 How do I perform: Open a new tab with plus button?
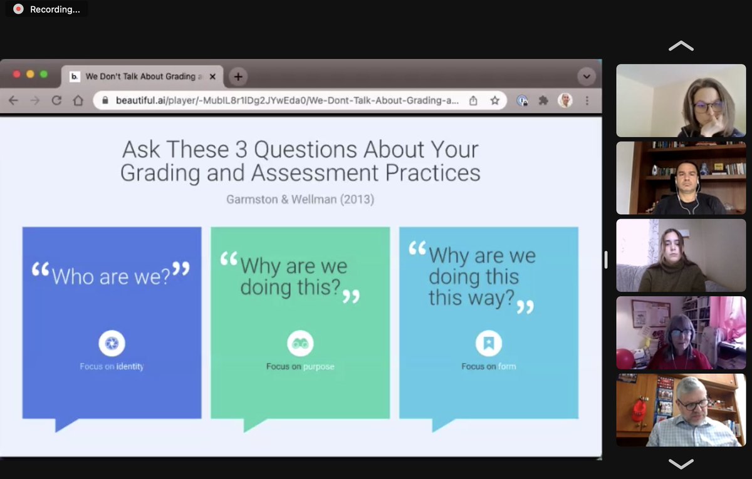tap(238, 77)
